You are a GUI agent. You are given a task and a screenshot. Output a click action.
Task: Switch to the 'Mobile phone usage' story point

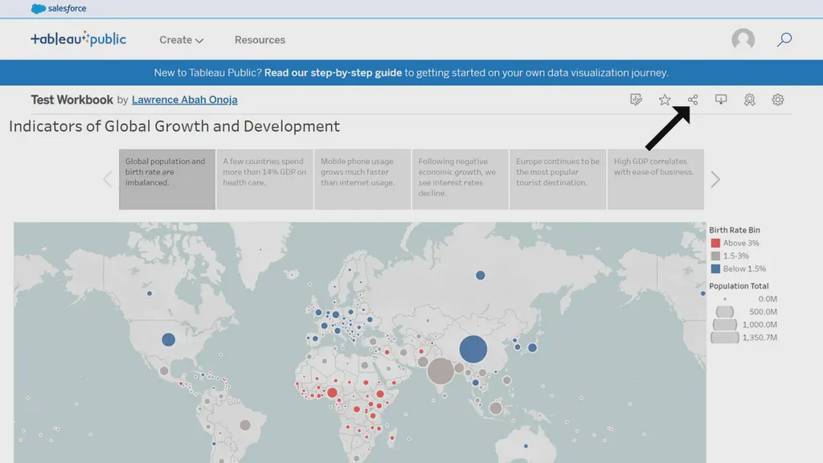click(x=362, y=178)
